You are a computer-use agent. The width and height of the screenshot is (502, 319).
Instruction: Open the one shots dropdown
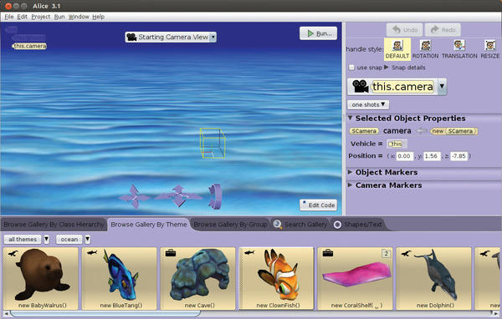click(368, 104)
